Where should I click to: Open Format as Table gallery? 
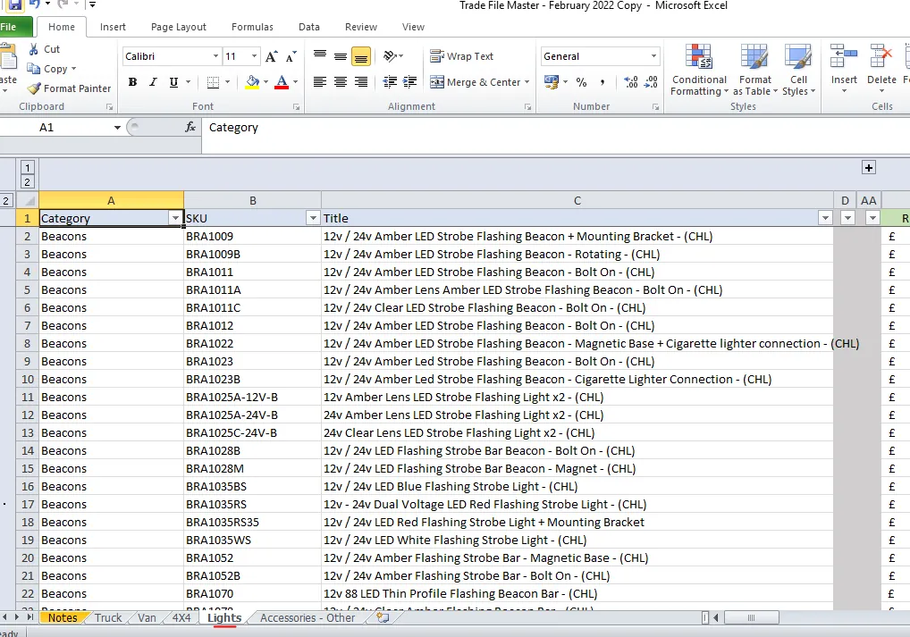(x=754, y=71)
